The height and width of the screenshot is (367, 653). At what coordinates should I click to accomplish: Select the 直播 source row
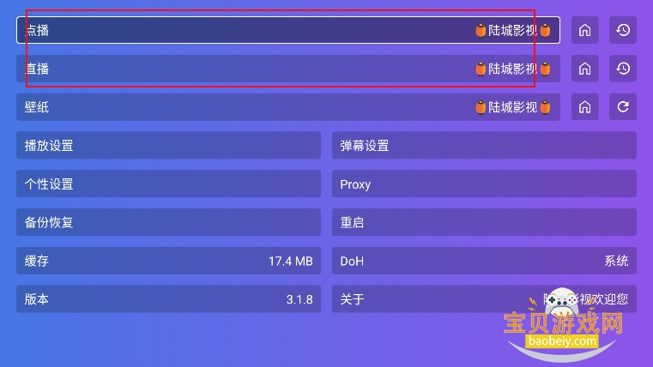(287, 69)
